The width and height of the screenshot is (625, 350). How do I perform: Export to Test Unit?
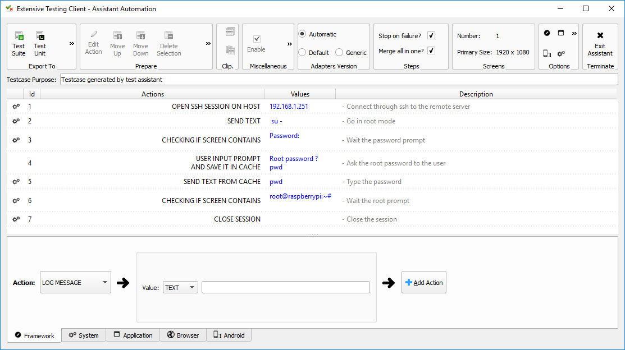click(x=40, y=43)
